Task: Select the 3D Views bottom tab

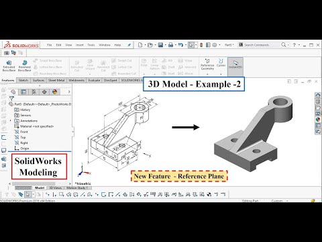Action: (x=55, y=188)
